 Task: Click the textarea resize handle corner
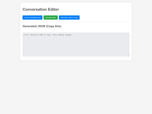pyautogui.click(x=129, y=56)
